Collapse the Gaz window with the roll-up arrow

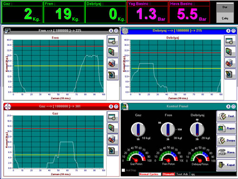click(x=111, y=106)
